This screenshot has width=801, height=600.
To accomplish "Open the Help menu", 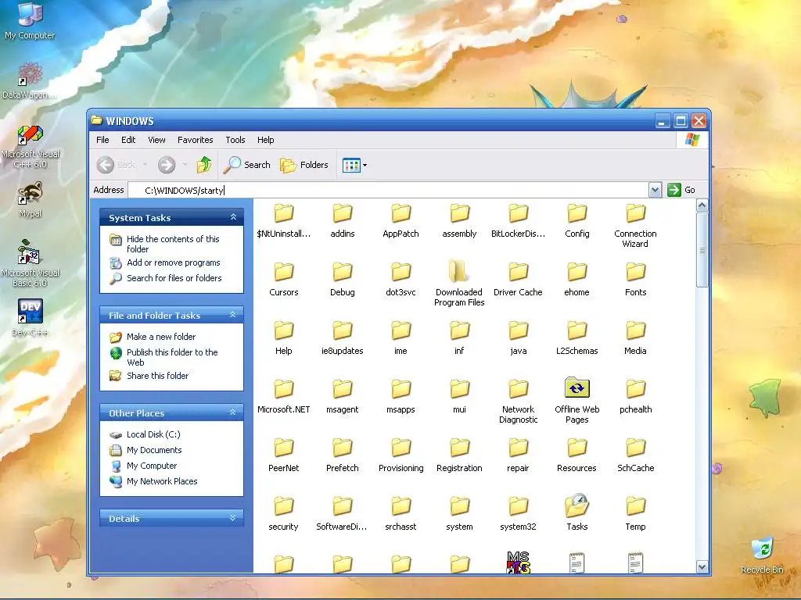I will (x=266, y=140).
